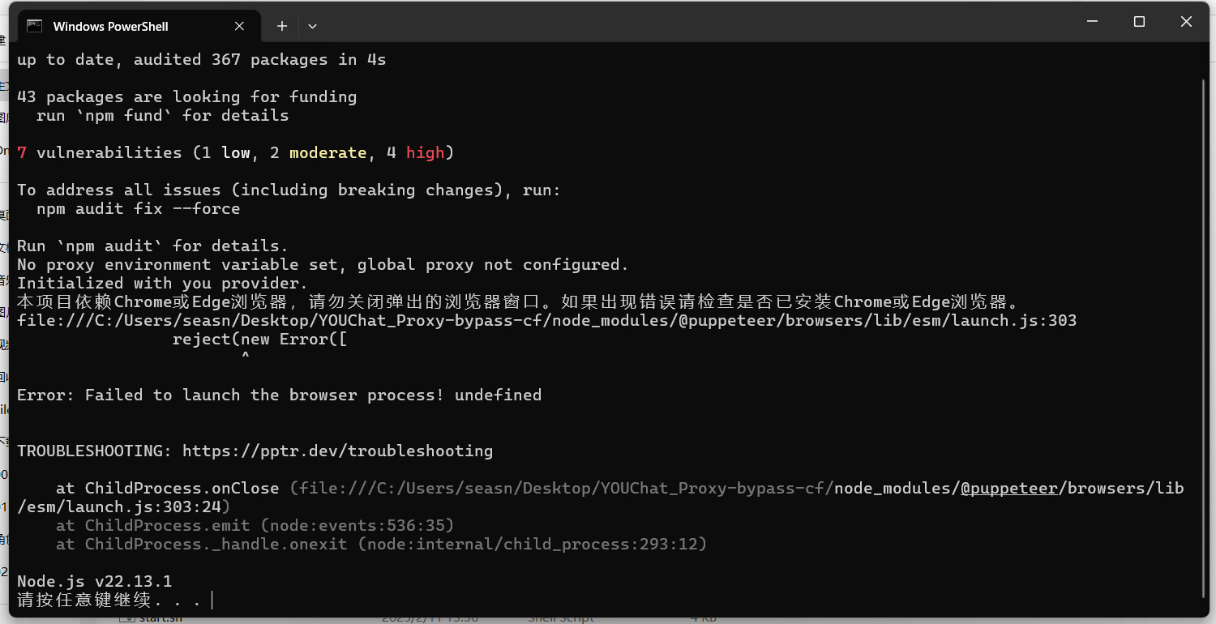Image resolution: width=1216 pixels, height=624 pixels.
Task: Click the 'Node.js v22.13.1' version line
Action: point(94,581)
